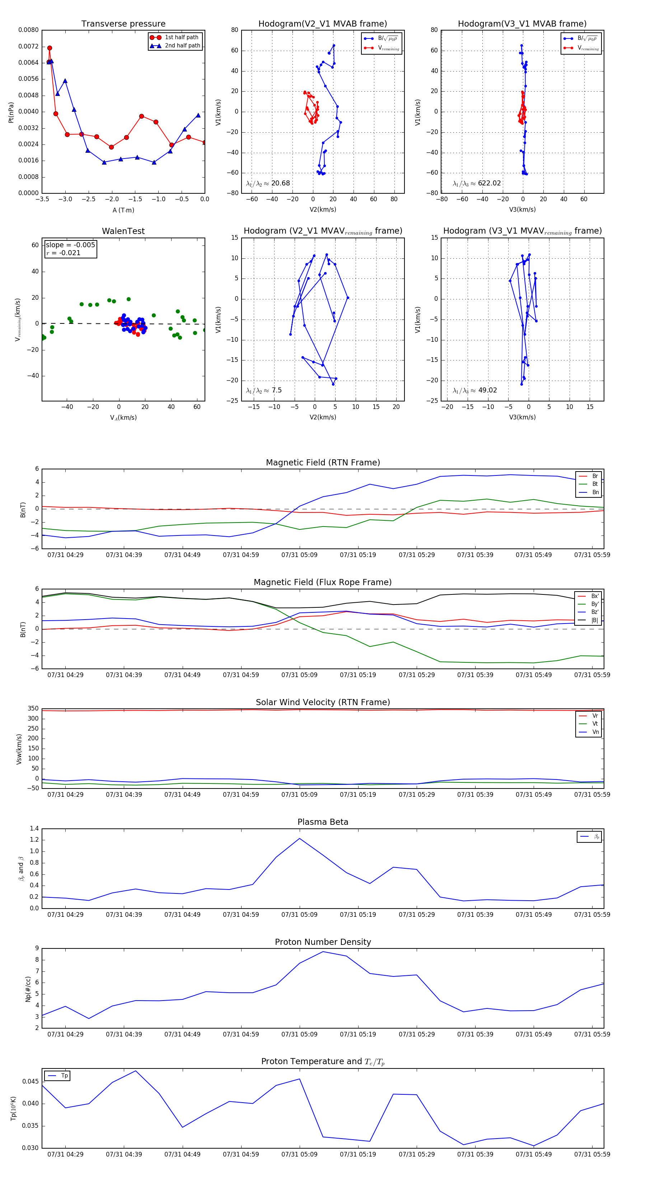
Task: Click the 'slope = -0.005' annotation
Action: tap(70, 245)
